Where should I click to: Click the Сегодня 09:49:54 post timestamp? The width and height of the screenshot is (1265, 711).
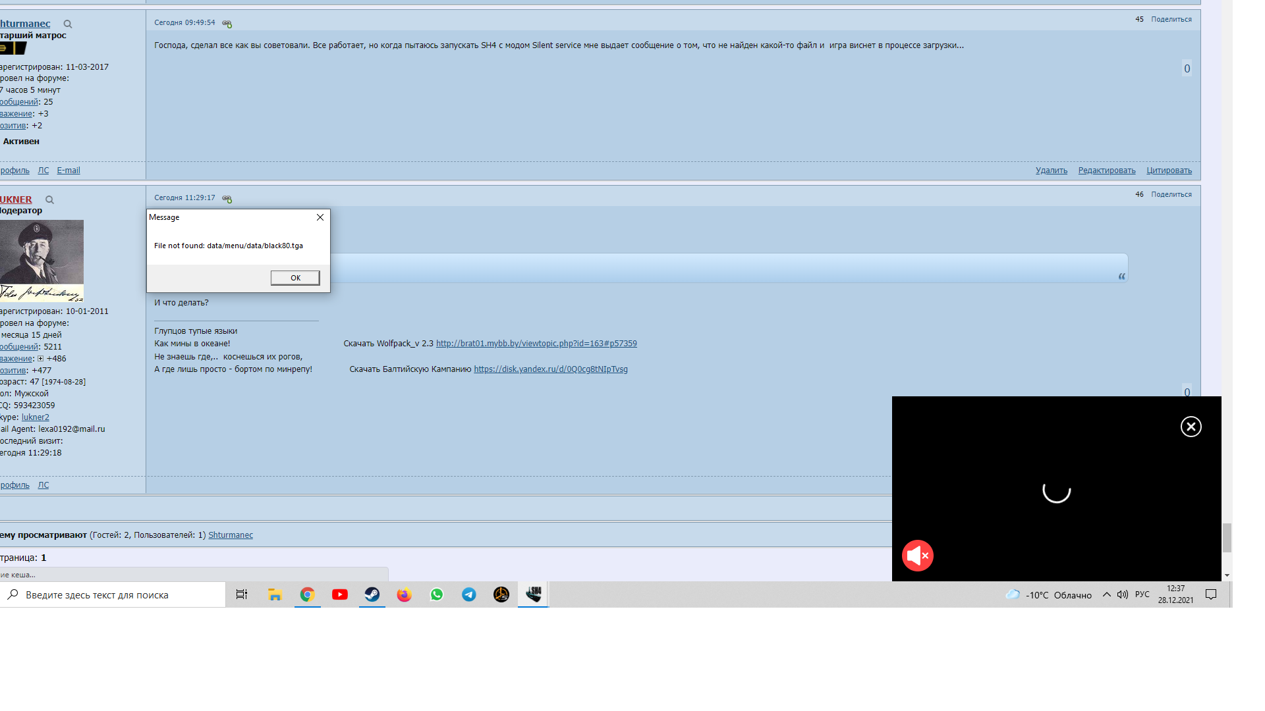[x=184, y=23]
